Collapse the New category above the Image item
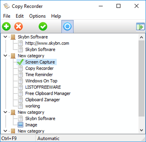This screenshot has width=146, height=142. tap(5, 112)
